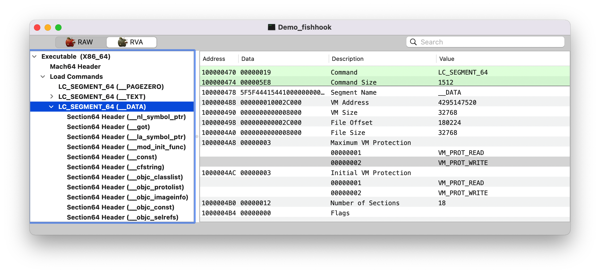Click the split pane divider handle
Screen dimensions: 600x274
[x=197, y=137]
